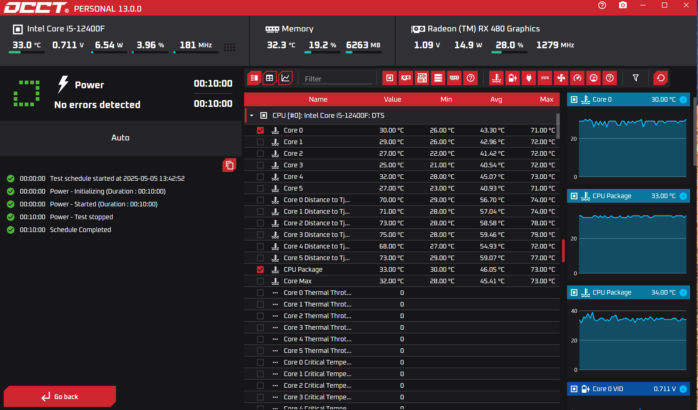Sort by the Name column header
The image size is (698, 410).
pos(318,100)
